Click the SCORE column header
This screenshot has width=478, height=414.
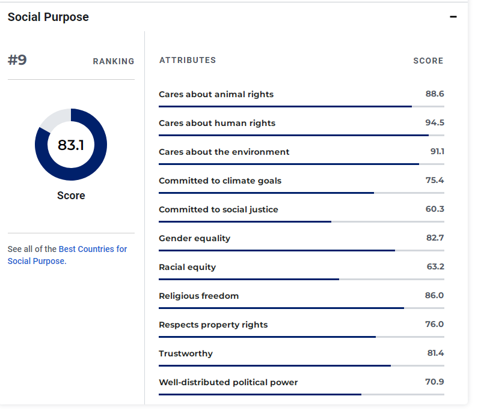coord(428,61)
